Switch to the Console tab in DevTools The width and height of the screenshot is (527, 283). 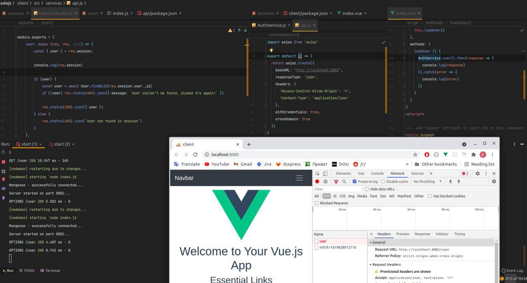tap(377, 174)
